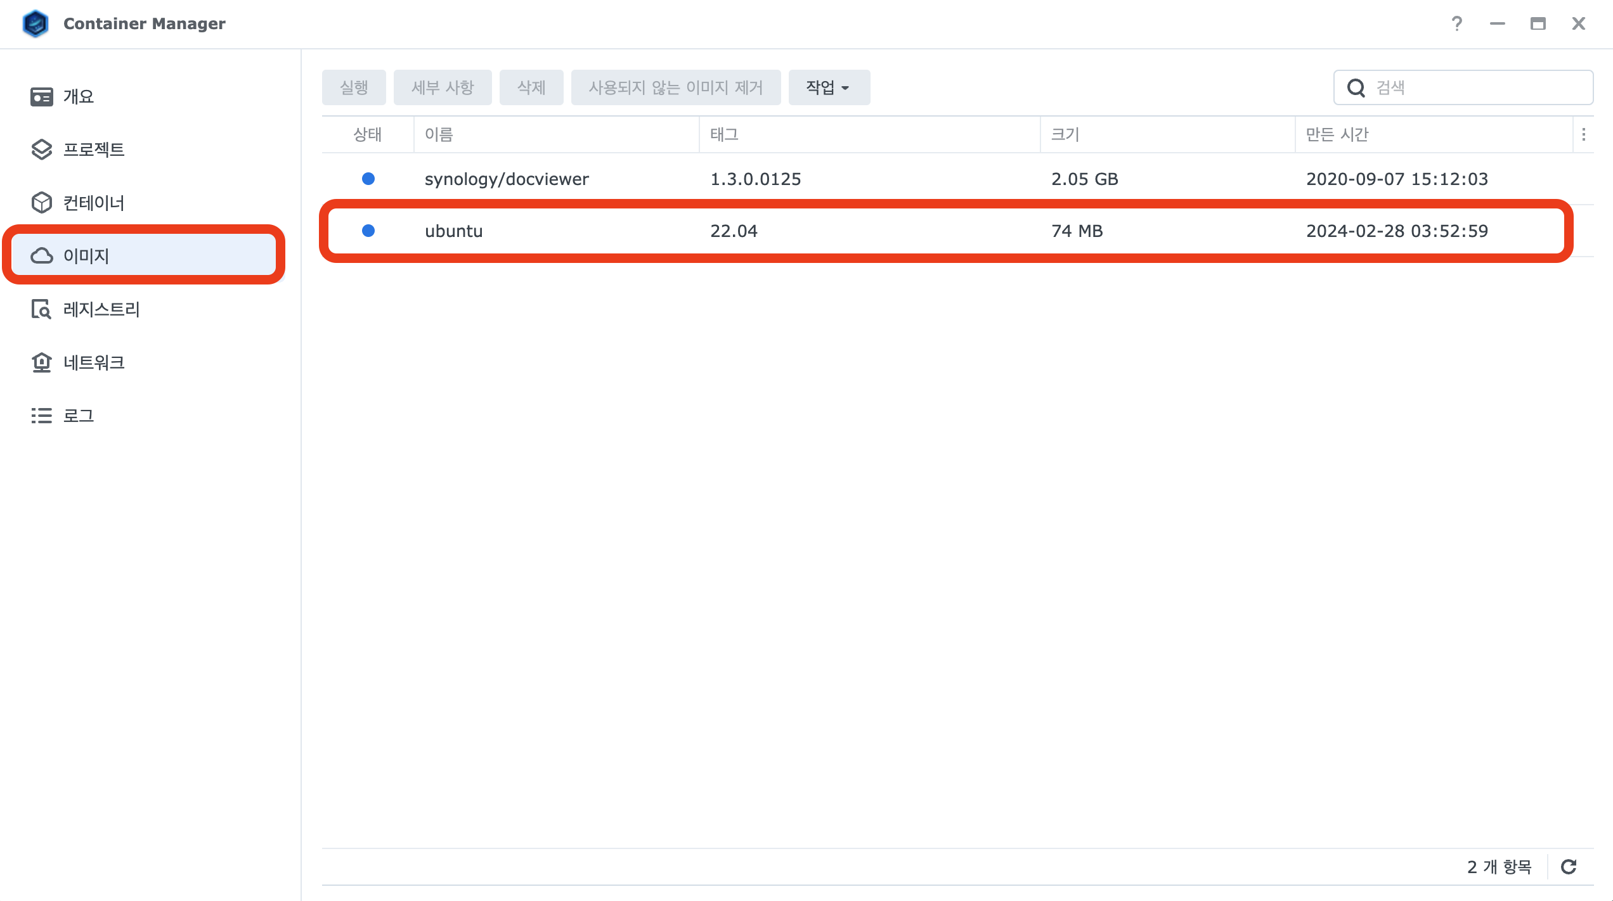The height and width of the screenshot is (901, 1613).
Task: Expand the 작업 dropdown button
Action: pyautogui.click(x=828, y=87)
